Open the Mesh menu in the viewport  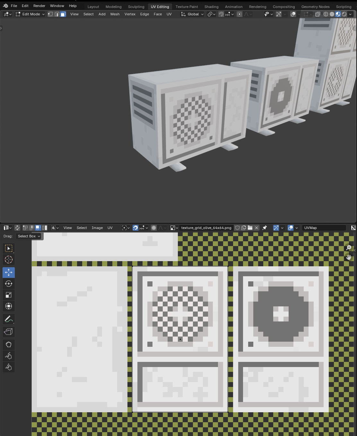[x=115, y=14]
